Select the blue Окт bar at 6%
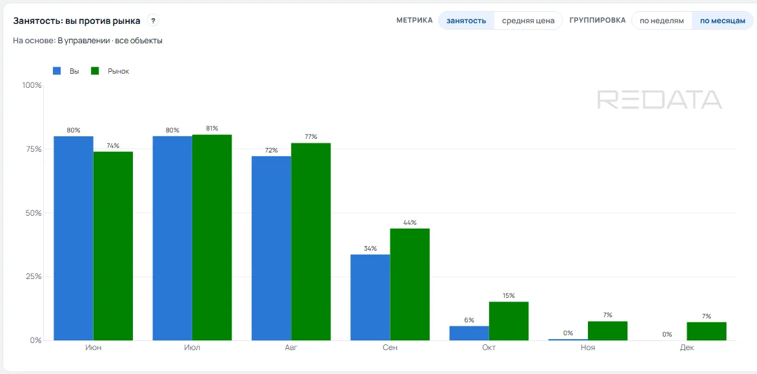This screenshot has width=757, height=374. click(x=469, y=333)
